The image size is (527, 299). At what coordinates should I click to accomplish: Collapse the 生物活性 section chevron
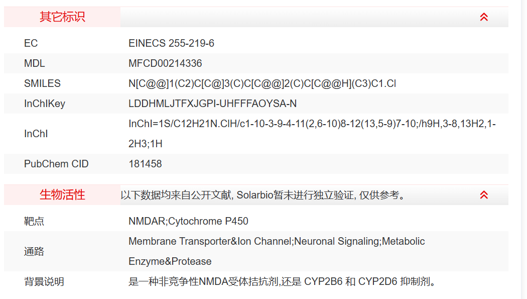[x=484, y=195]
